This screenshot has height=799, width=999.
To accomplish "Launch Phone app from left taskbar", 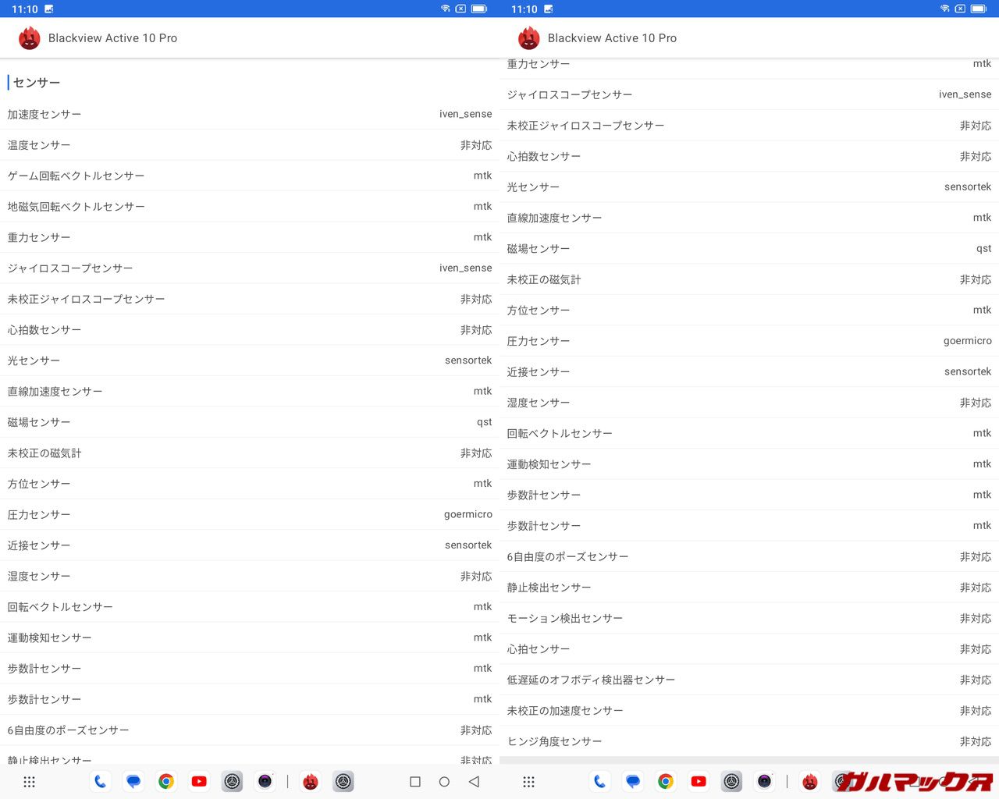I will coord(100,782).
